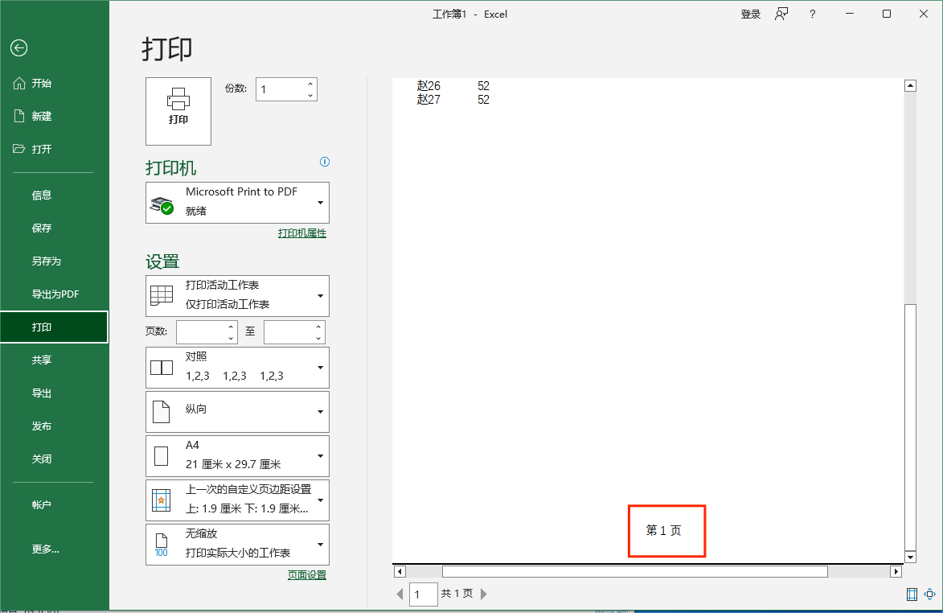Image resolution: width=943 pixels, height=613 pixels.
Task: Click 登录 to sign in
Action: [x=750, y=14]
